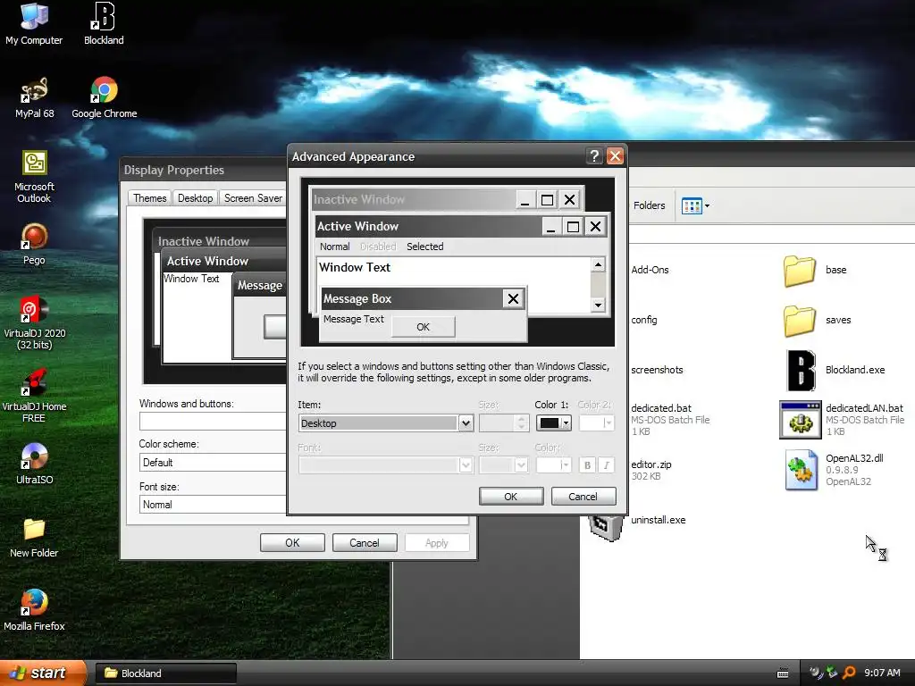Switch to the Themes tab
The height and width of the screenshot is (686, 915).
pyautogui.click(x=149, y=198)
